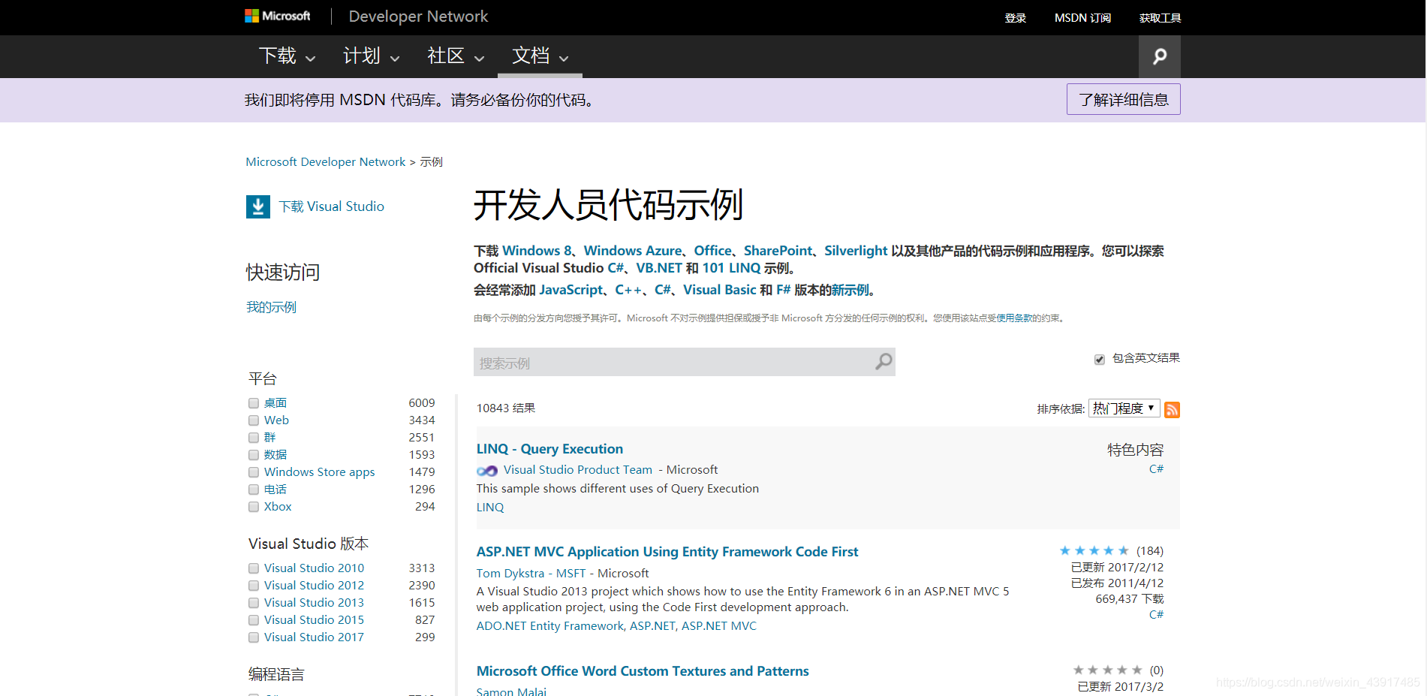This screenshot has width=1427, height=696.
Task: Open the SharePoint samples link
Action: [x=778, y=251]
